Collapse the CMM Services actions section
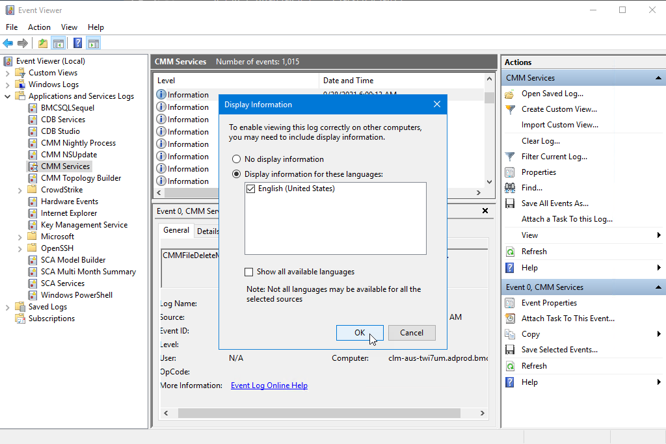Viewport: 666px width, 444px height. [658, 77]
